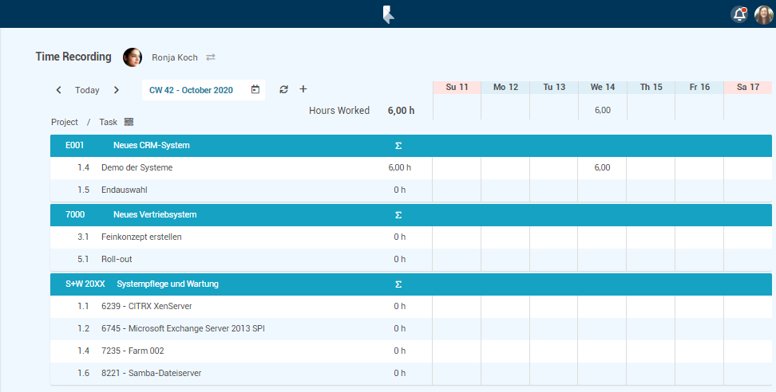Select the We 14 day column header
Screen dimensions: 776x392
click(603, 87)
